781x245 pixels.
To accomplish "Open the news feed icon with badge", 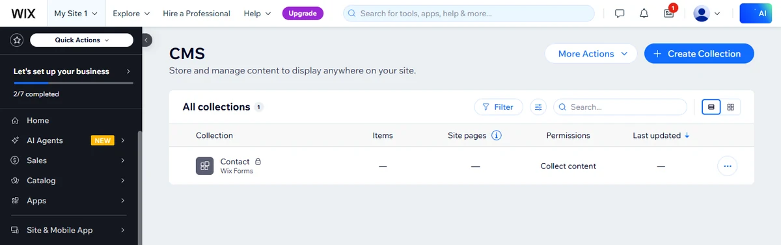I will (x=669, y=12).
